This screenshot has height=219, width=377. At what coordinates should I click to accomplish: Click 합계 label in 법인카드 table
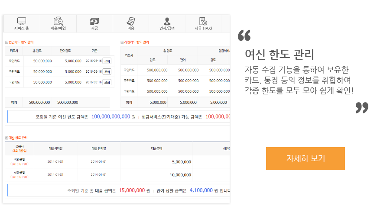tap(14, 103)
